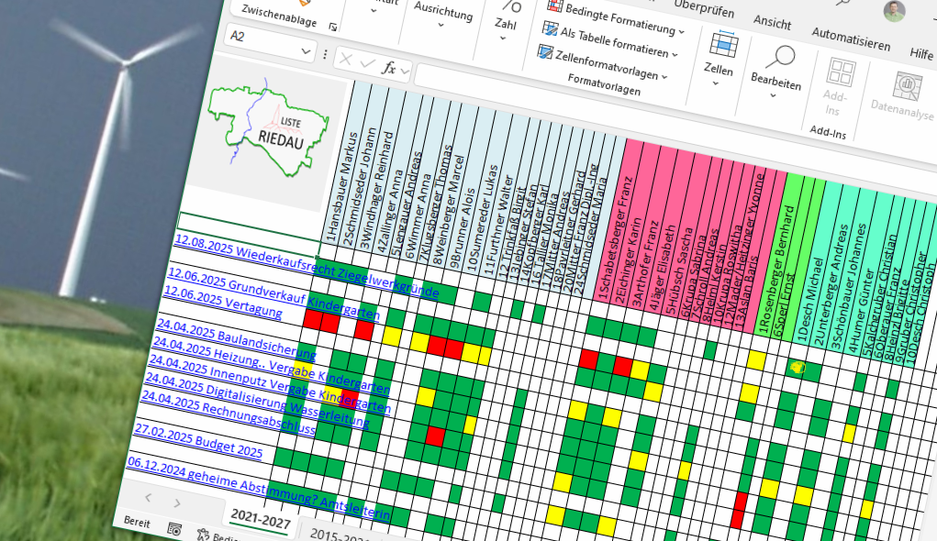Open the accessibility check icon in status bar
The height and width of the screenshot is (541, 937).
[x=204, y=534]
